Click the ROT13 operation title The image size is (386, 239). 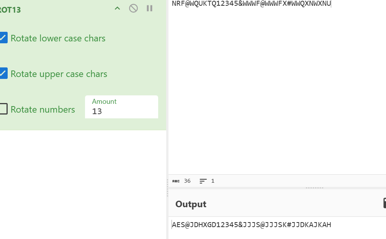pos(10,10)
